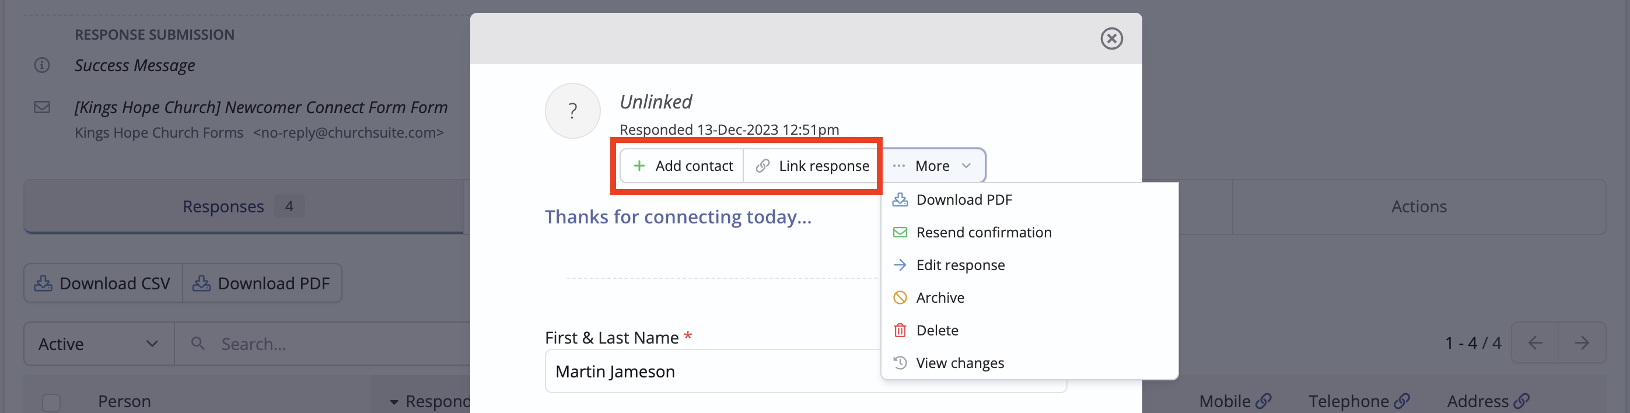
Task: Click the Link response button
Action: tap(812, 166)
